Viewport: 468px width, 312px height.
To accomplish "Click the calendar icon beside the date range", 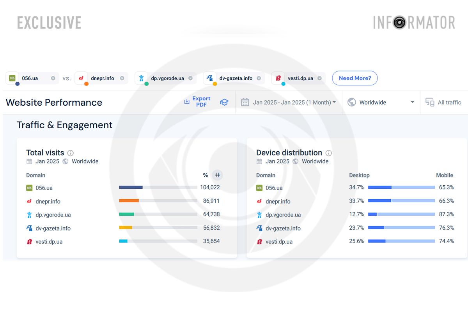I will (245, 102).
